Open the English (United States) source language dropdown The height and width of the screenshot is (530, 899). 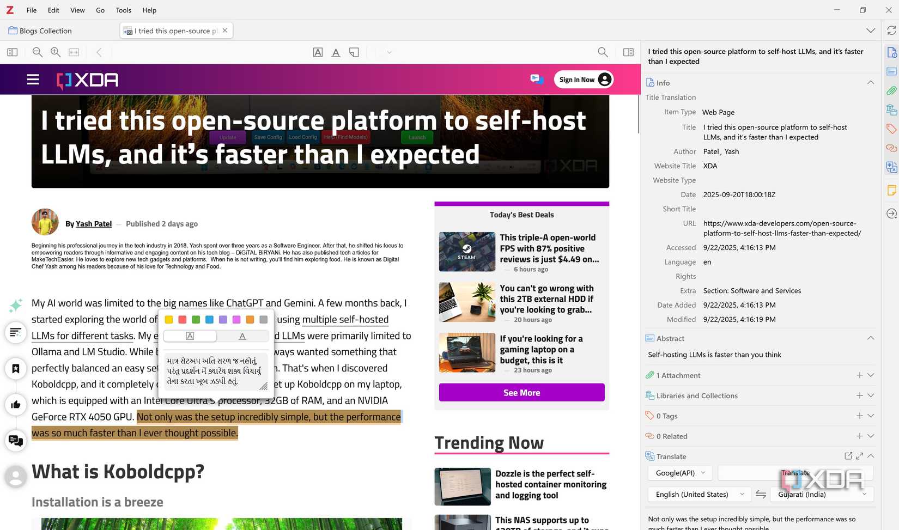pos(700,494)
